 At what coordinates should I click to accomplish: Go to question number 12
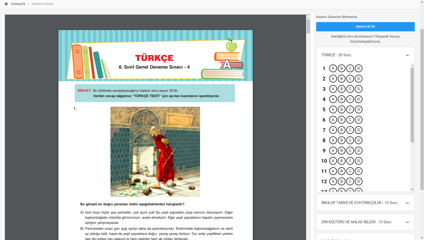(x=324, y=181)
